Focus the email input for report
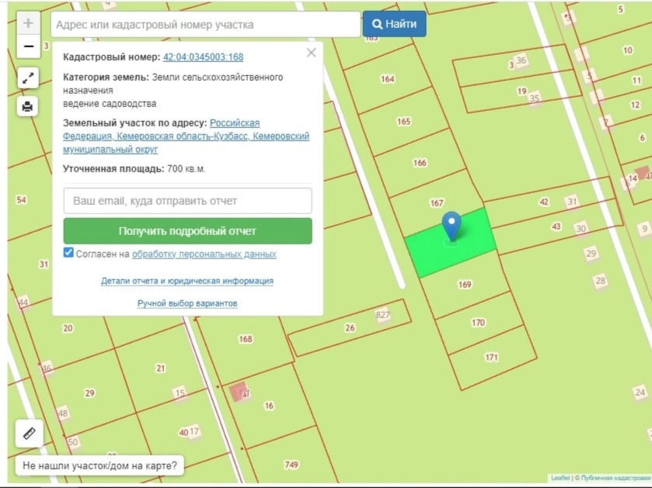 point(187,201)
